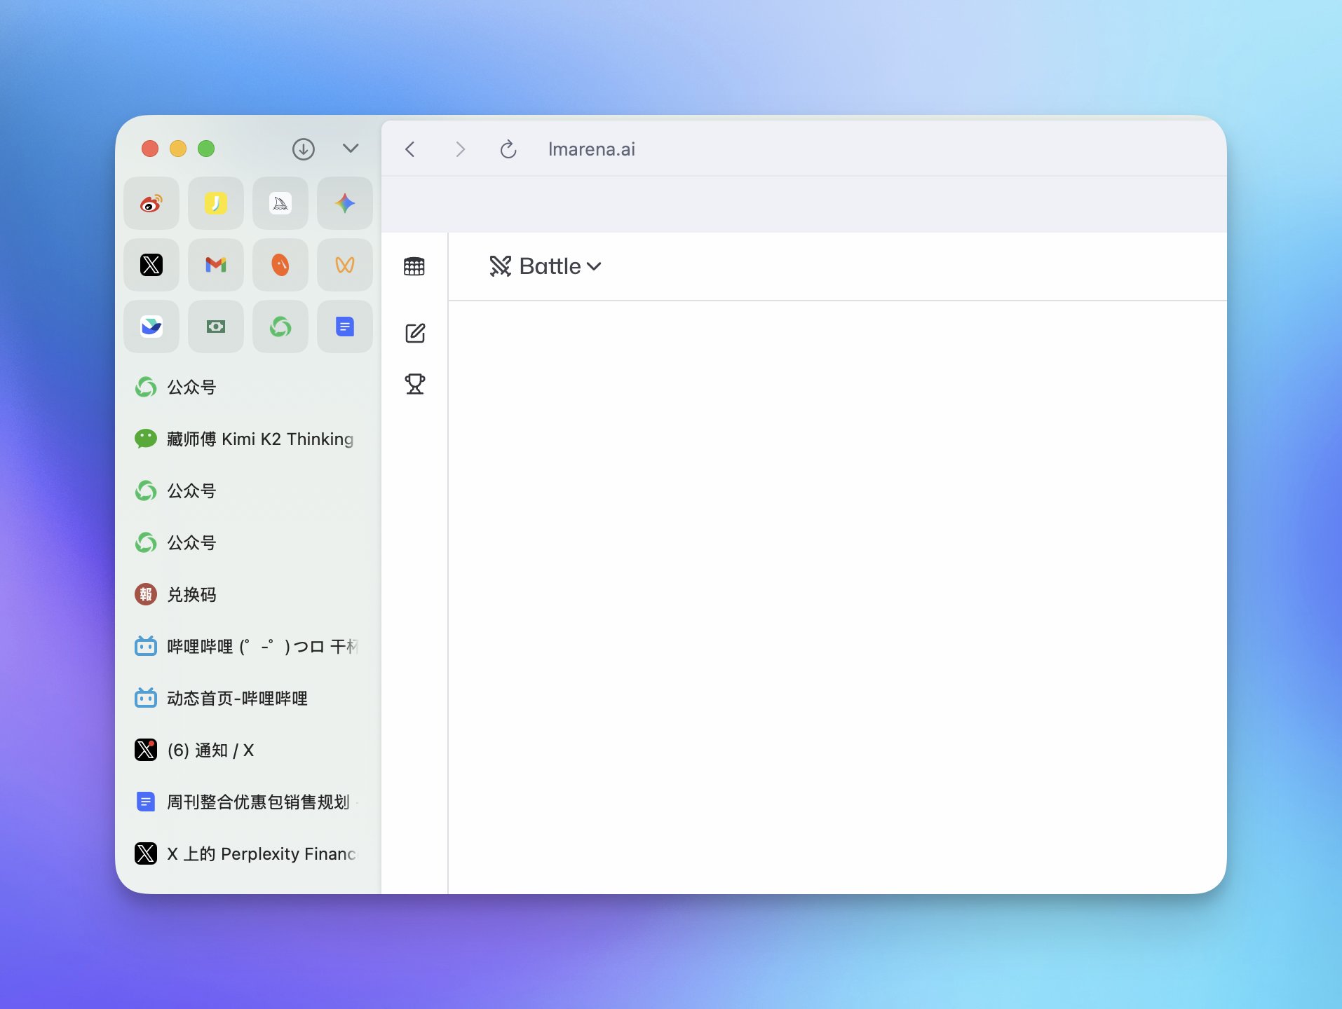Open the downloads arrow button
The image size is (1342, 1009).
tap(303, 149)
